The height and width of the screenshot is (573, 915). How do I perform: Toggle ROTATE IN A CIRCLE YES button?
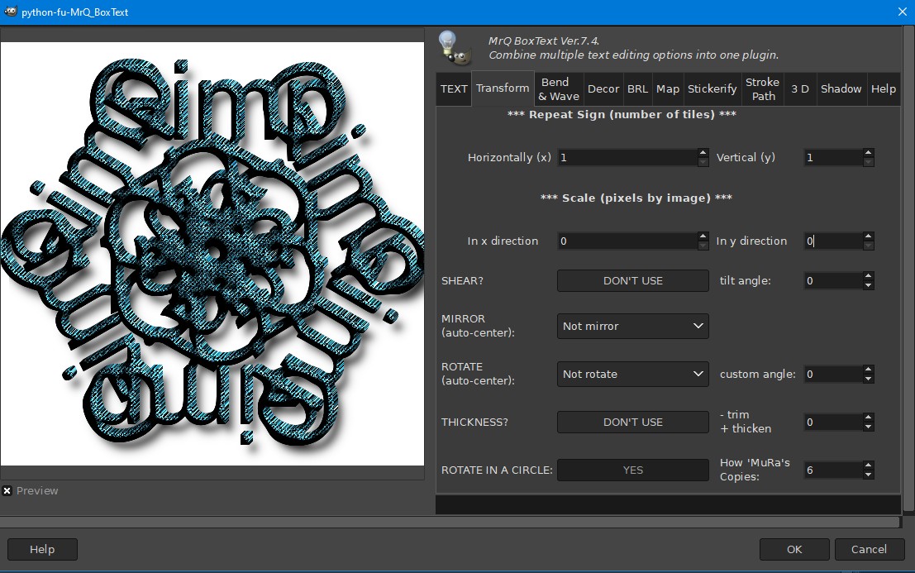tap(632, 470)
